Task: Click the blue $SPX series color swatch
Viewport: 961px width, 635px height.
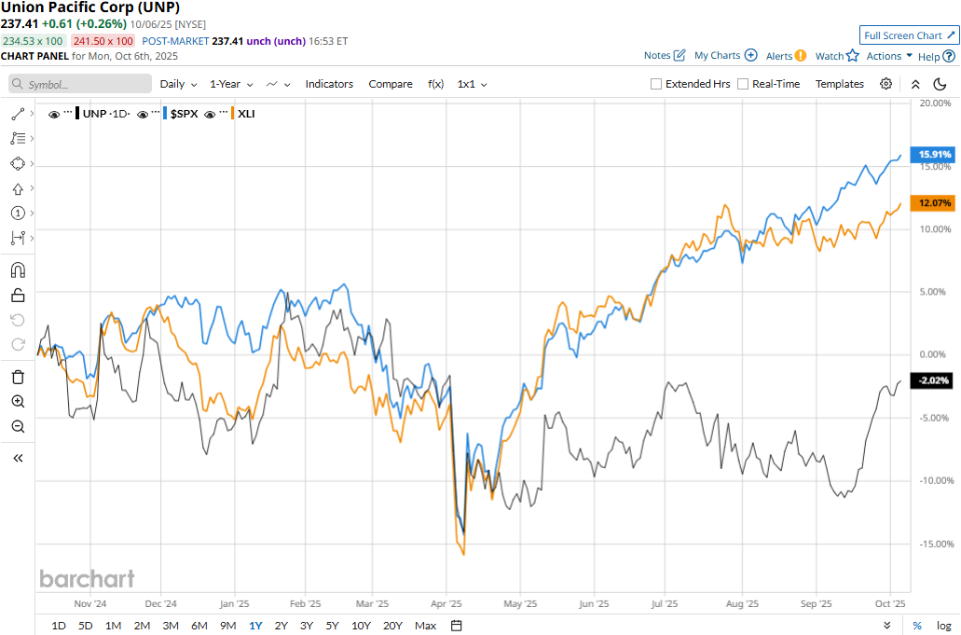Action: pyautogui.click(x=165, y=114)
